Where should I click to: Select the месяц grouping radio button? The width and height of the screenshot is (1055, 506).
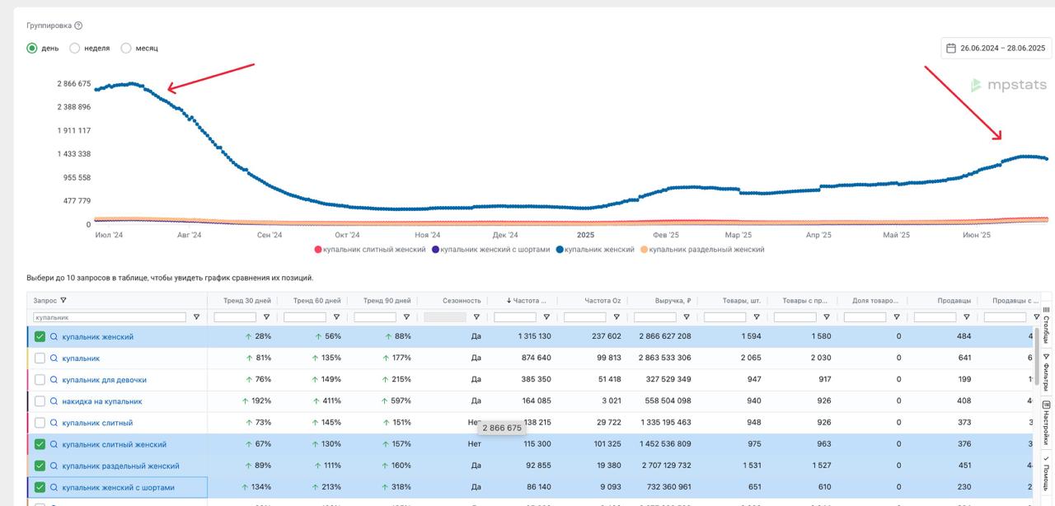coord(126,48)
